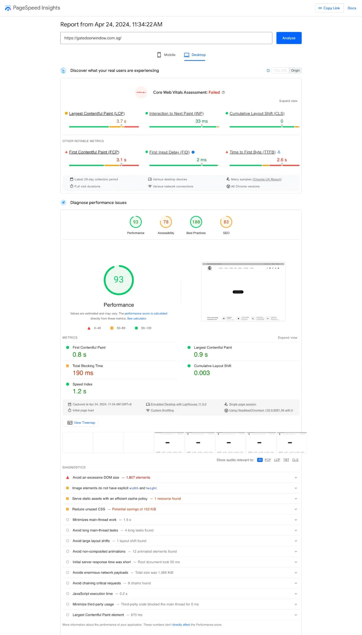
Task: Click the info icon left of This URL
Action: tap(268, 70)
